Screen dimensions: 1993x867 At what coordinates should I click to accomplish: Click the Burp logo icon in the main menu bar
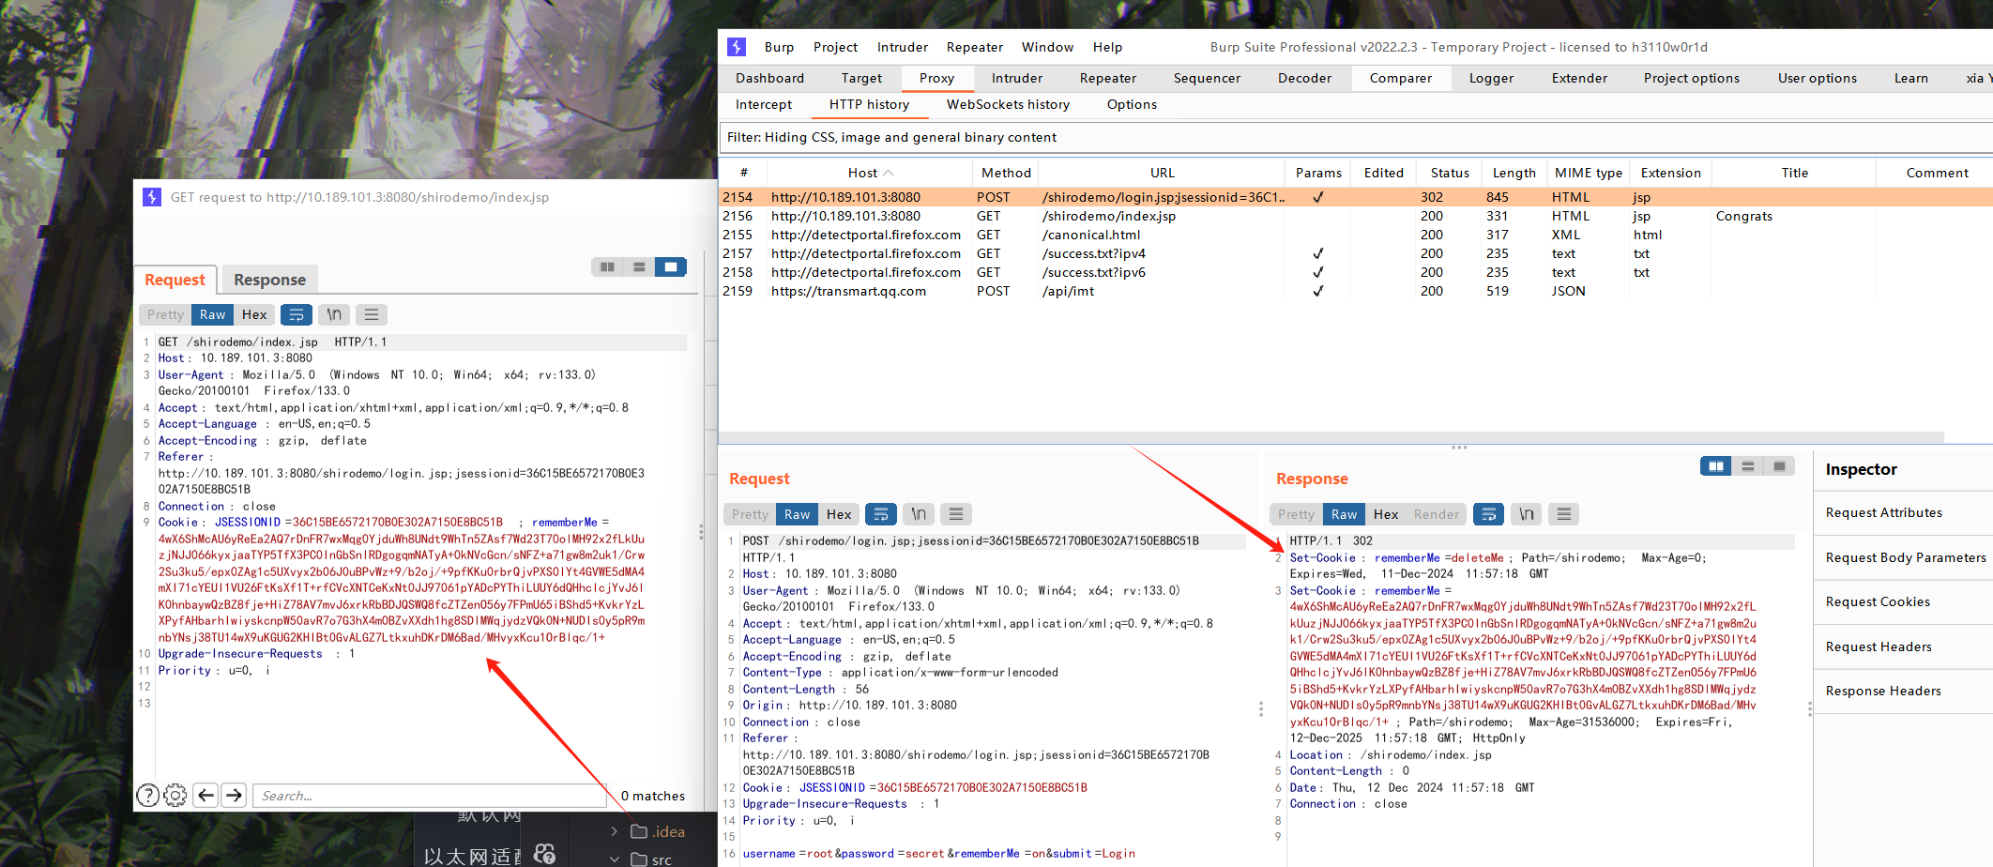pos(737,47)
